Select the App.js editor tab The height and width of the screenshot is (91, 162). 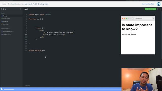coord(26,9)
